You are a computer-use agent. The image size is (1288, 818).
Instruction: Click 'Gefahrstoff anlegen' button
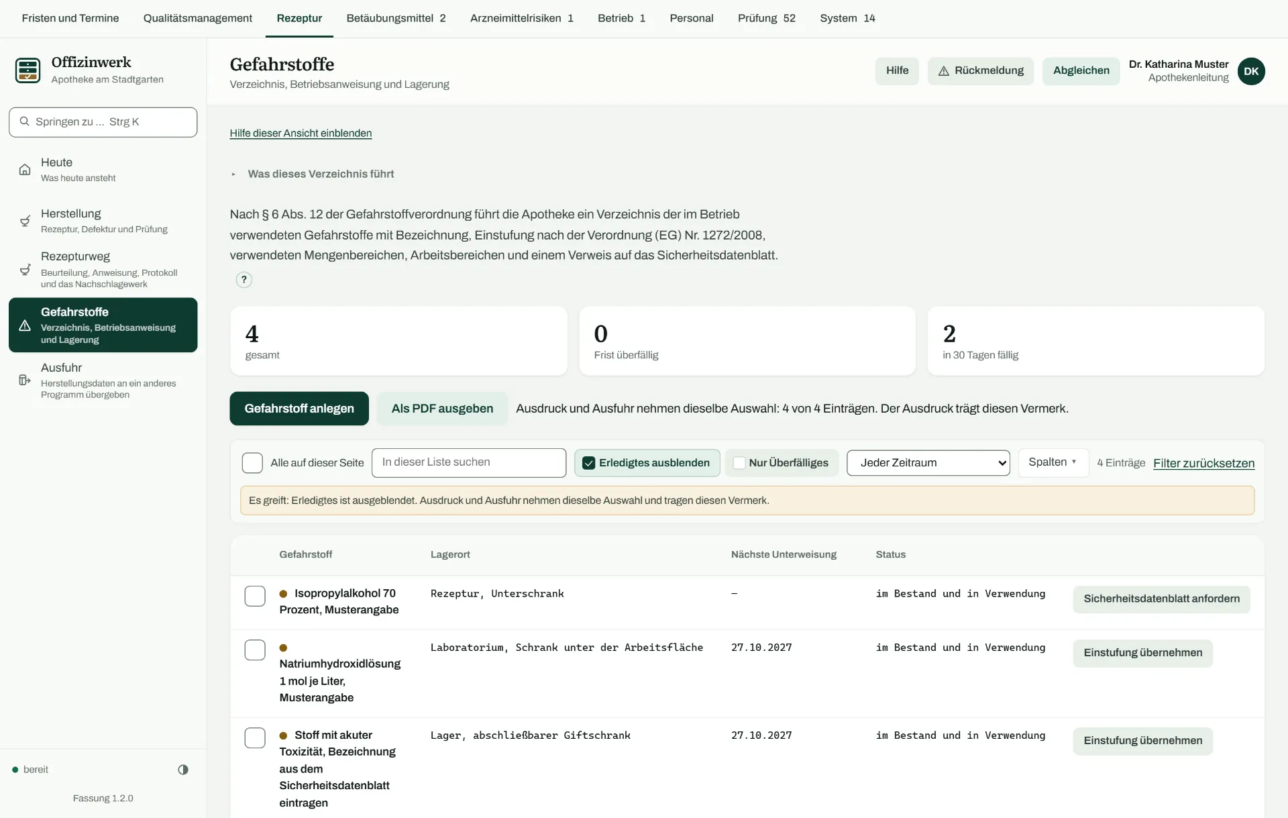coord(299,409)
